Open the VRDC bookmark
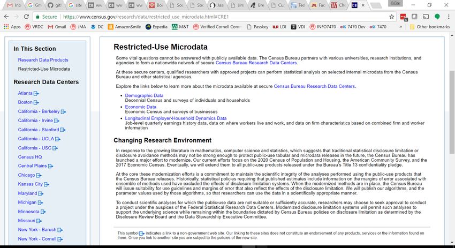455x248 pixels. click(x=34, y=27)
